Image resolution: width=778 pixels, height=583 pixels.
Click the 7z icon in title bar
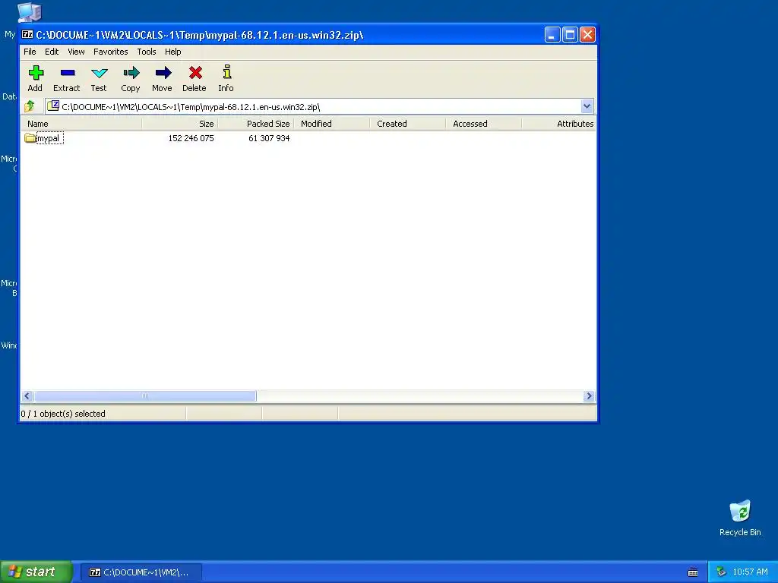(x=27, y=35)
